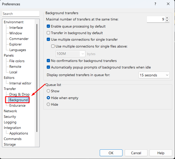This screenshot has height=159, width=175.
Task: Open the Endurance preferences page
Action: click(x=17, y=105)
